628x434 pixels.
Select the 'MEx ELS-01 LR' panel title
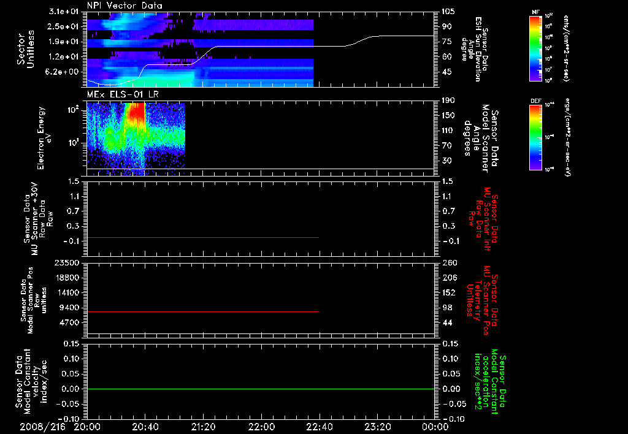point(121,95)
